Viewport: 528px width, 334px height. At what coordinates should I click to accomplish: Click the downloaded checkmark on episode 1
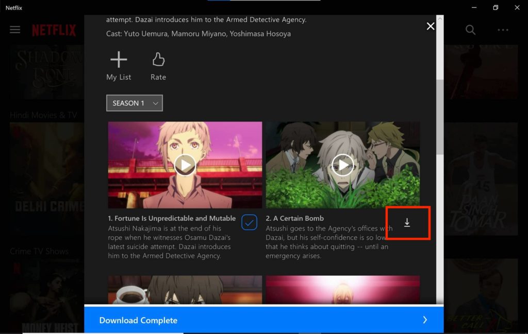(250, 222)
